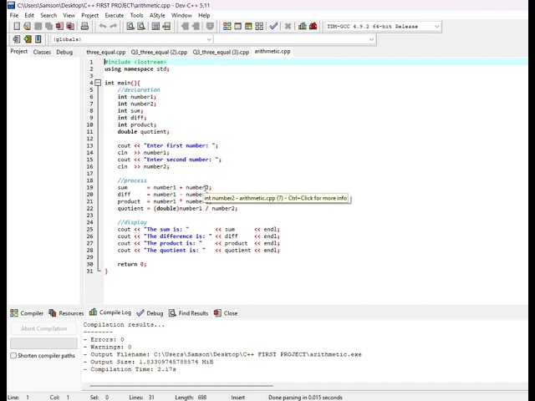Image resolution: width=535 pixels, height=401 pixels.
Task: Click the Goto Bookmarks blue icon
Action: click(x=38, y=39)
